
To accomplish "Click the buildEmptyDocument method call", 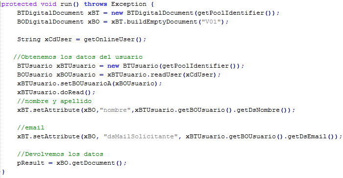I will [162, 22].
